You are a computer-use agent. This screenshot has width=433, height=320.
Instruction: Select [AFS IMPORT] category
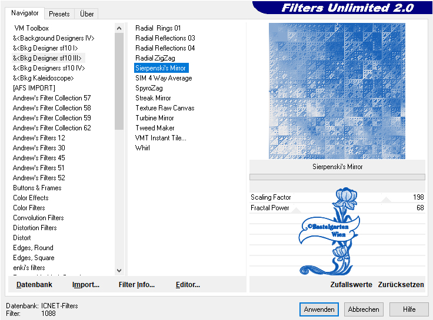[x=34, y=88]
